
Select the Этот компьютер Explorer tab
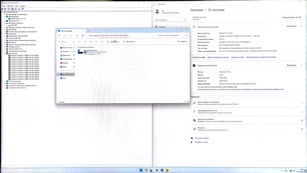71,31
